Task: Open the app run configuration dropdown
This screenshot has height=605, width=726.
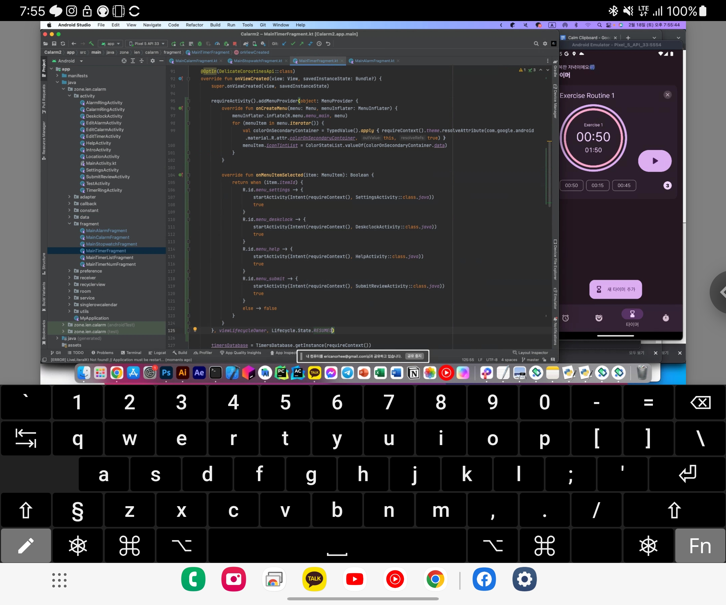Action: point(110,44)
